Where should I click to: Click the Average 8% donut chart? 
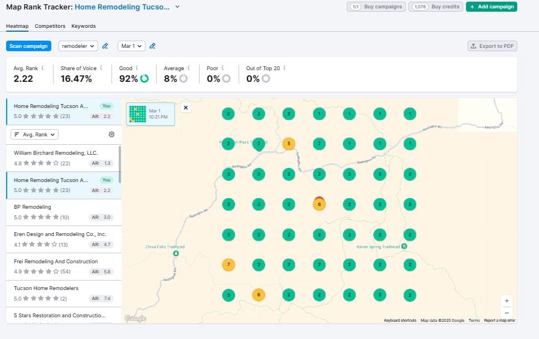tap(183, 78)
